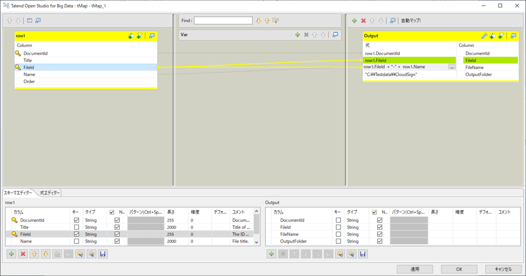Save row1 schema with disk icon
This screenshot has height=276, width=526.
(x=103, y=254)
